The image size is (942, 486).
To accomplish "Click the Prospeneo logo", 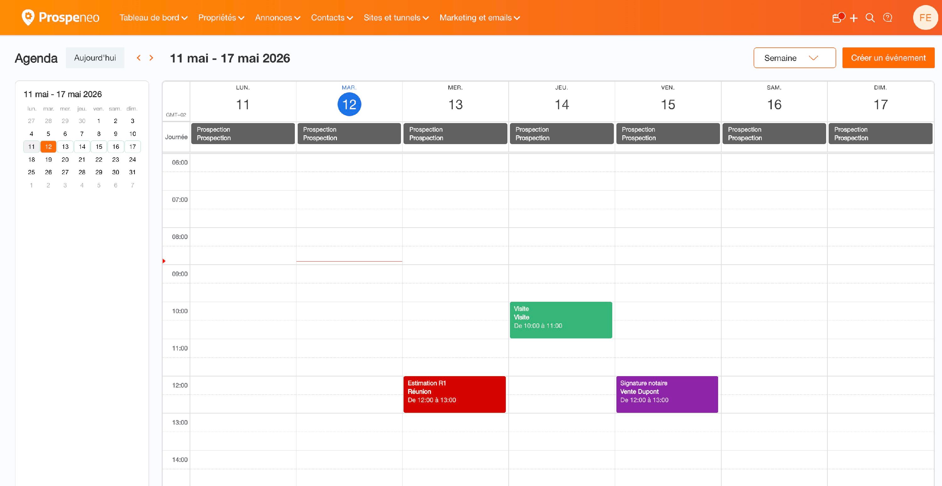I will pyautogui.click(x=60, y=18).
